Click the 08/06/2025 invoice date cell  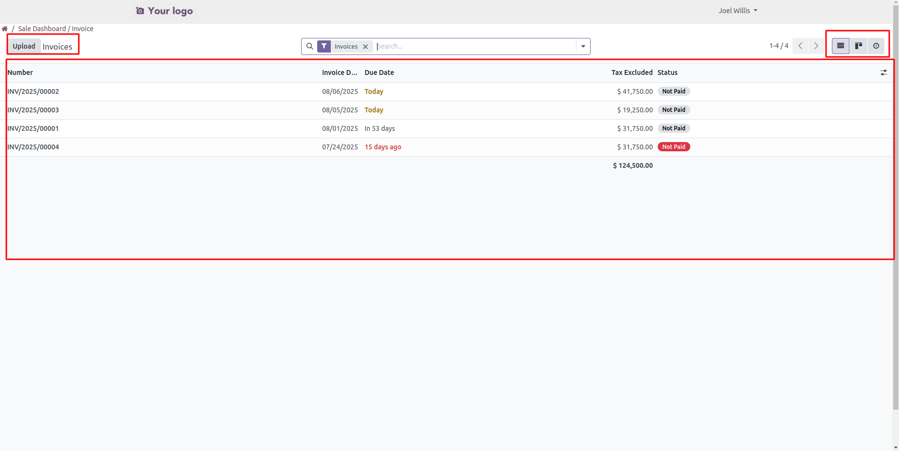click(340, 91)
